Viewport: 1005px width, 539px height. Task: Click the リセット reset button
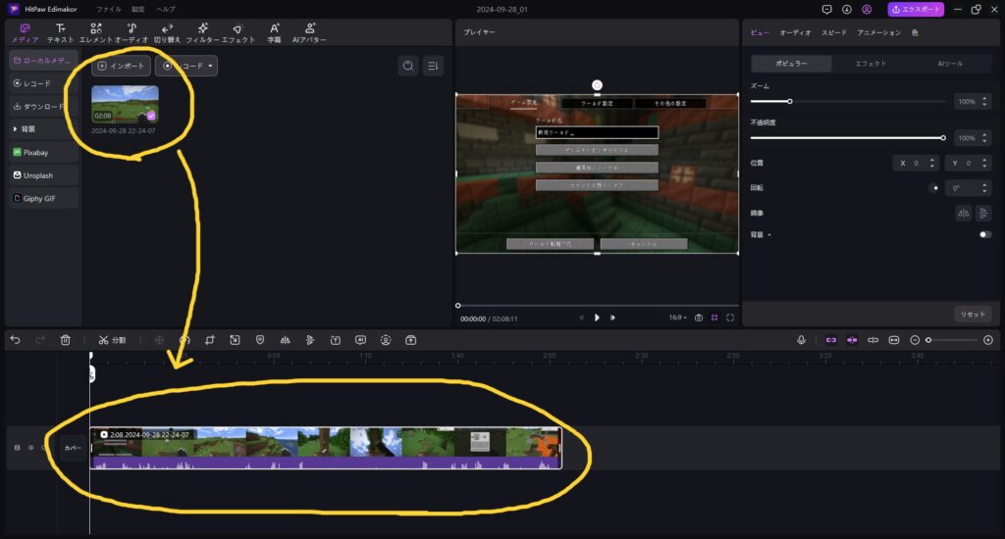[x=973, y=315]
